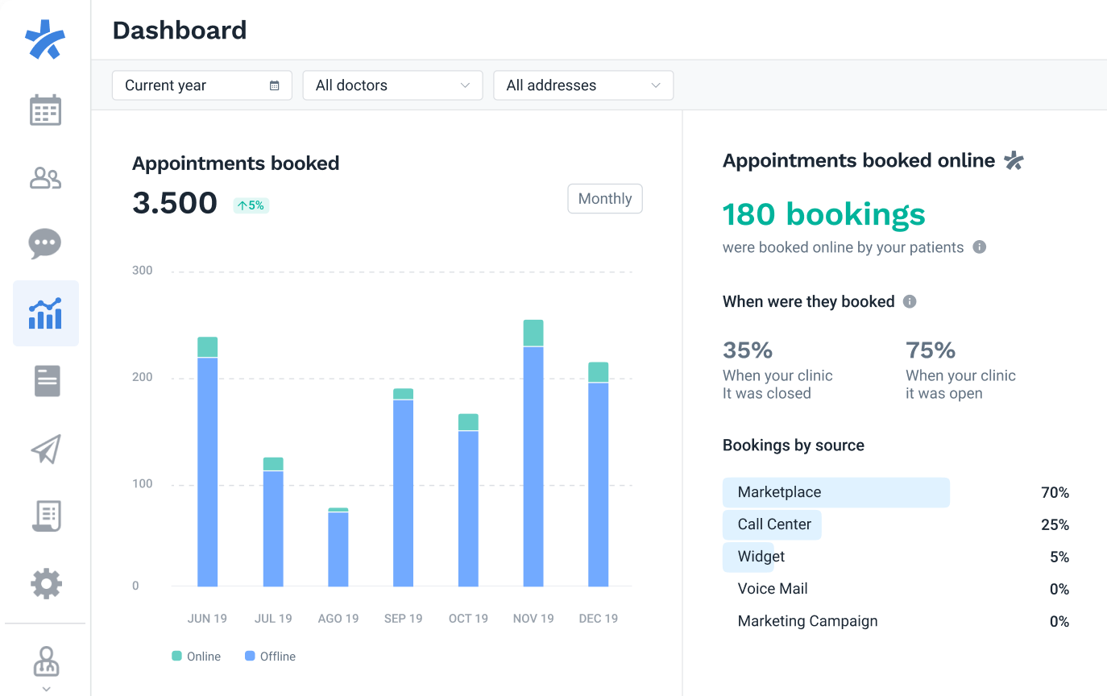This screenshot has width=1107, height=696.
Task: Toggle the Online legend item
Action: pos(197,657)
